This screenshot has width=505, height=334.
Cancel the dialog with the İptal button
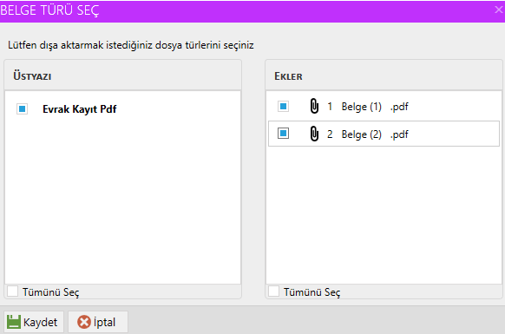[x=98, y=322]
